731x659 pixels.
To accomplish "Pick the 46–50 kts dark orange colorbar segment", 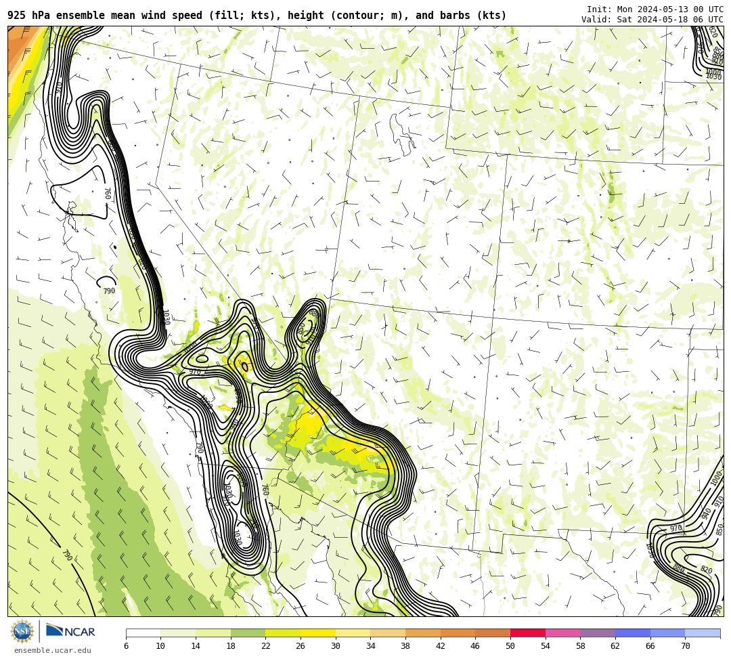I will 493,633.
